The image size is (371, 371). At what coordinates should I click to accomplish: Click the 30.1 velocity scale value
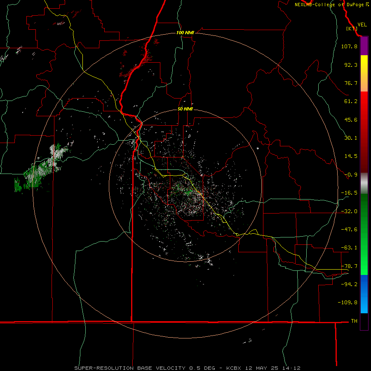click(351, 138)
